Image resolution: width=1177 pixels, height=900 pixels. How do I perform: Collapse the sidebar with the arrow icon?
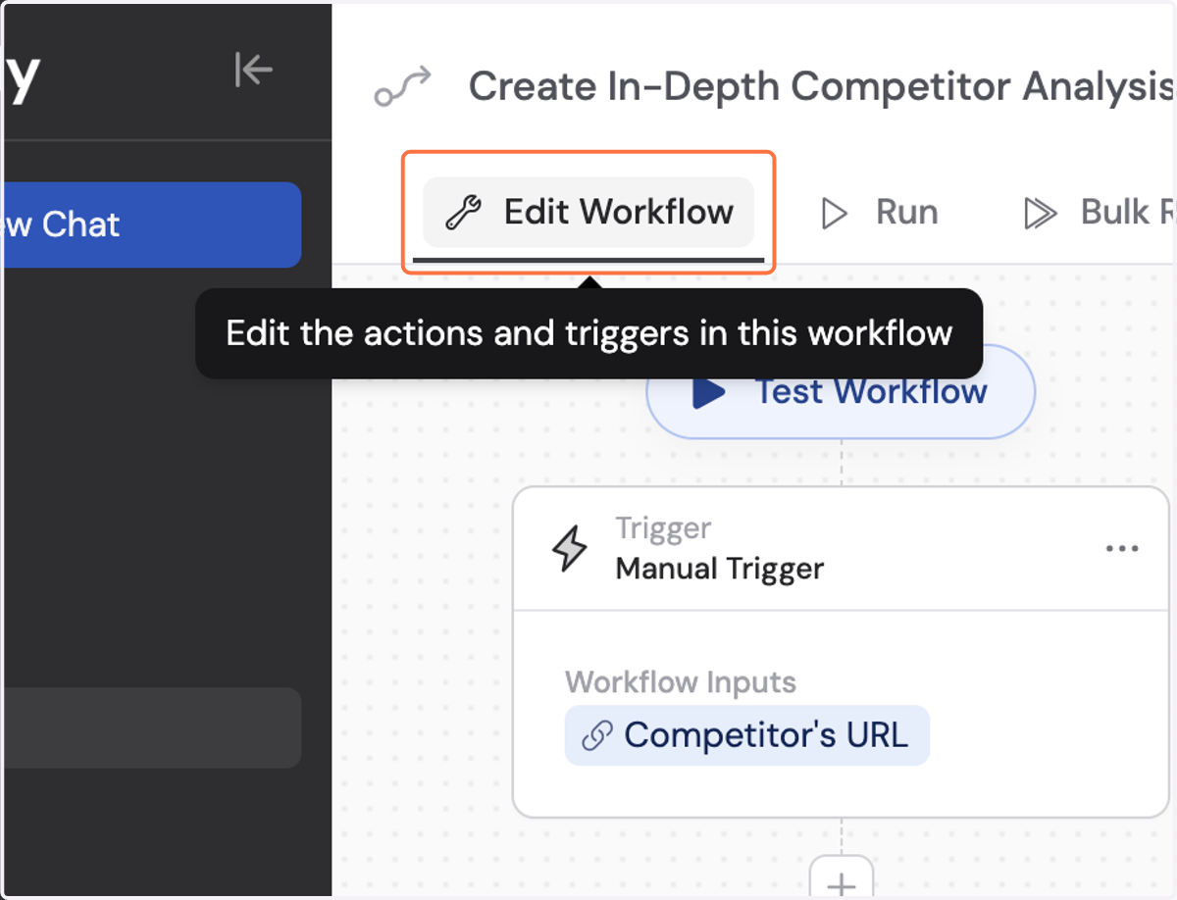coord(253,70)
